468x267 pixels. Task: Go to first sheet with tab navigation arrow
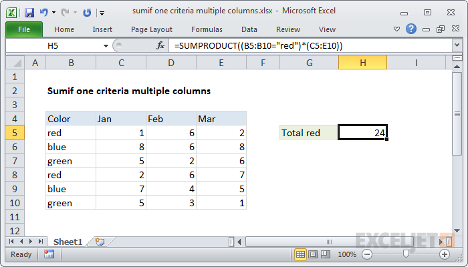coord(11,242)
